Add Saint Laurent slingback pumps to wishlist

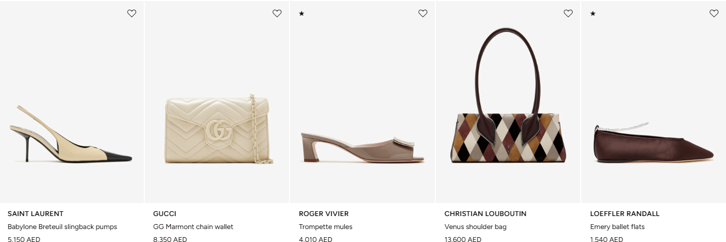(x=132, y=14)
